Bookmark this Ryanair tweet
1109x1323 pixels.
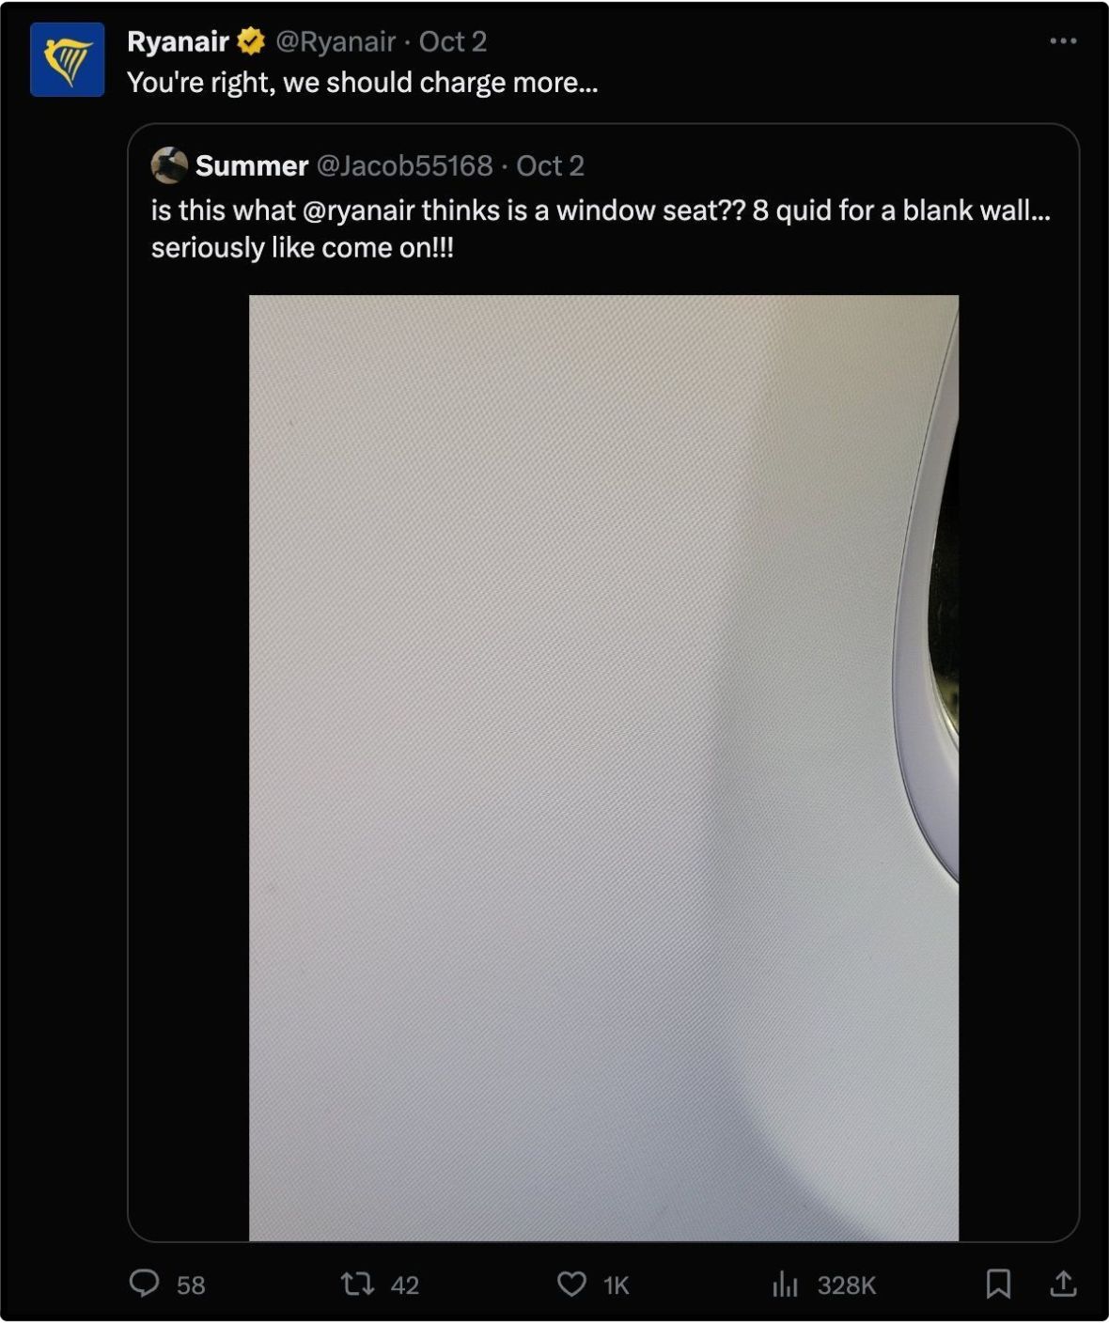998,1284
